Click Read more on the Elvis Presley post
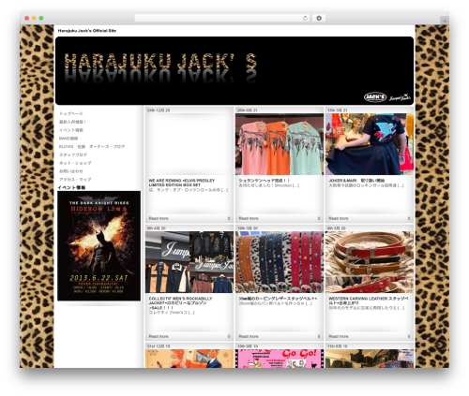This screenshot has width=469, height=396. point(159,218)
